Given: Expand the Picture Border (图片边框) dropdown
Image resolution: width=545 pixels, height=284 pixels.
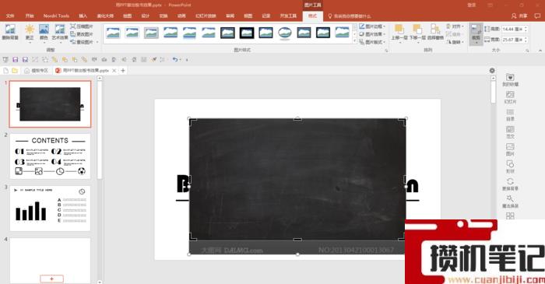Looking at the screenshot, I should pyautogui.click(x=372, y=26).
